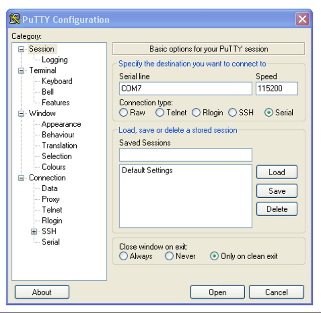Collapse the Session tree node
The width and height of the screenshot is (321, 313).
[x=21, y=49]
